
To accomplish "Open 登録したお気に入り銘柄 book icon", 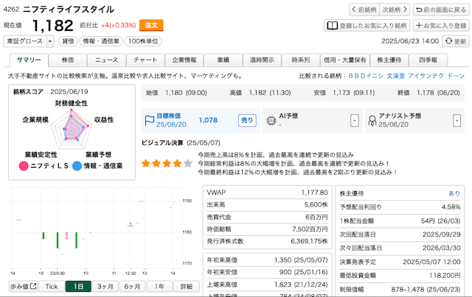I will [333, 26].
